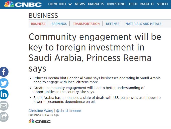Screen dimensions: 171x129
Task: Open the VIDEO section
Action: (162, 4)
